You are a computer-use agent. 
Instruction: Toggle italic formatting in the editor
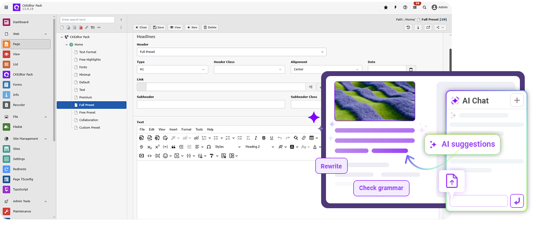click(x=256, y=138)
